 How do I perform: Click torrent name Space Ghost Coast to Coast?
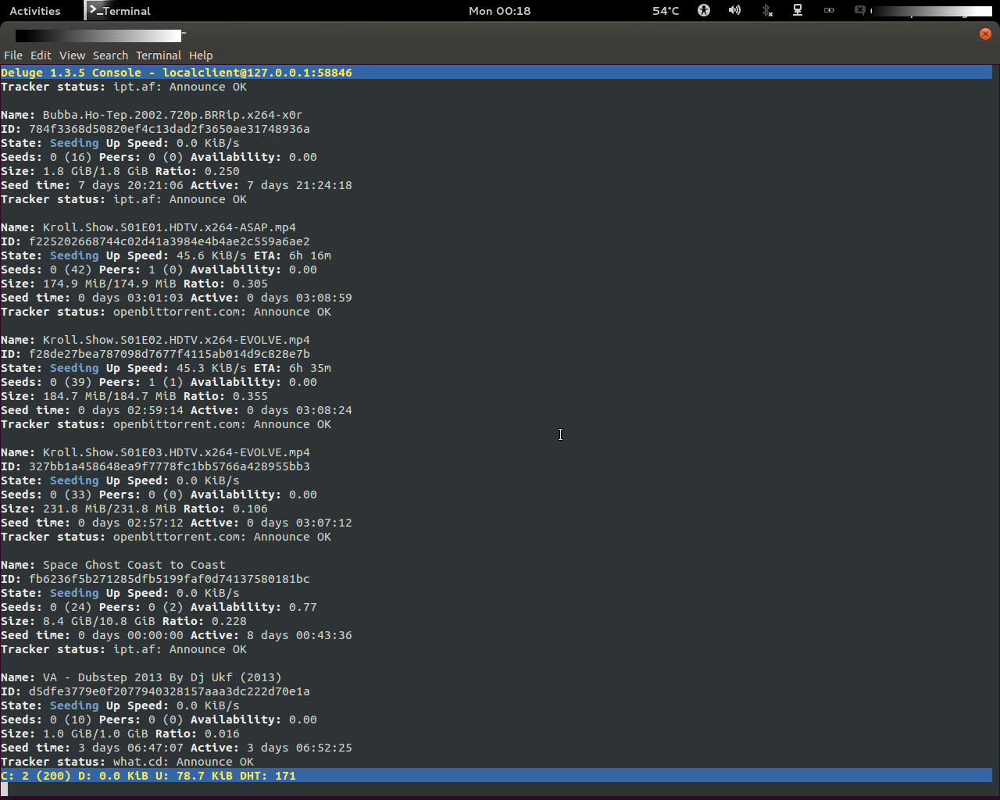pos(134,565)
